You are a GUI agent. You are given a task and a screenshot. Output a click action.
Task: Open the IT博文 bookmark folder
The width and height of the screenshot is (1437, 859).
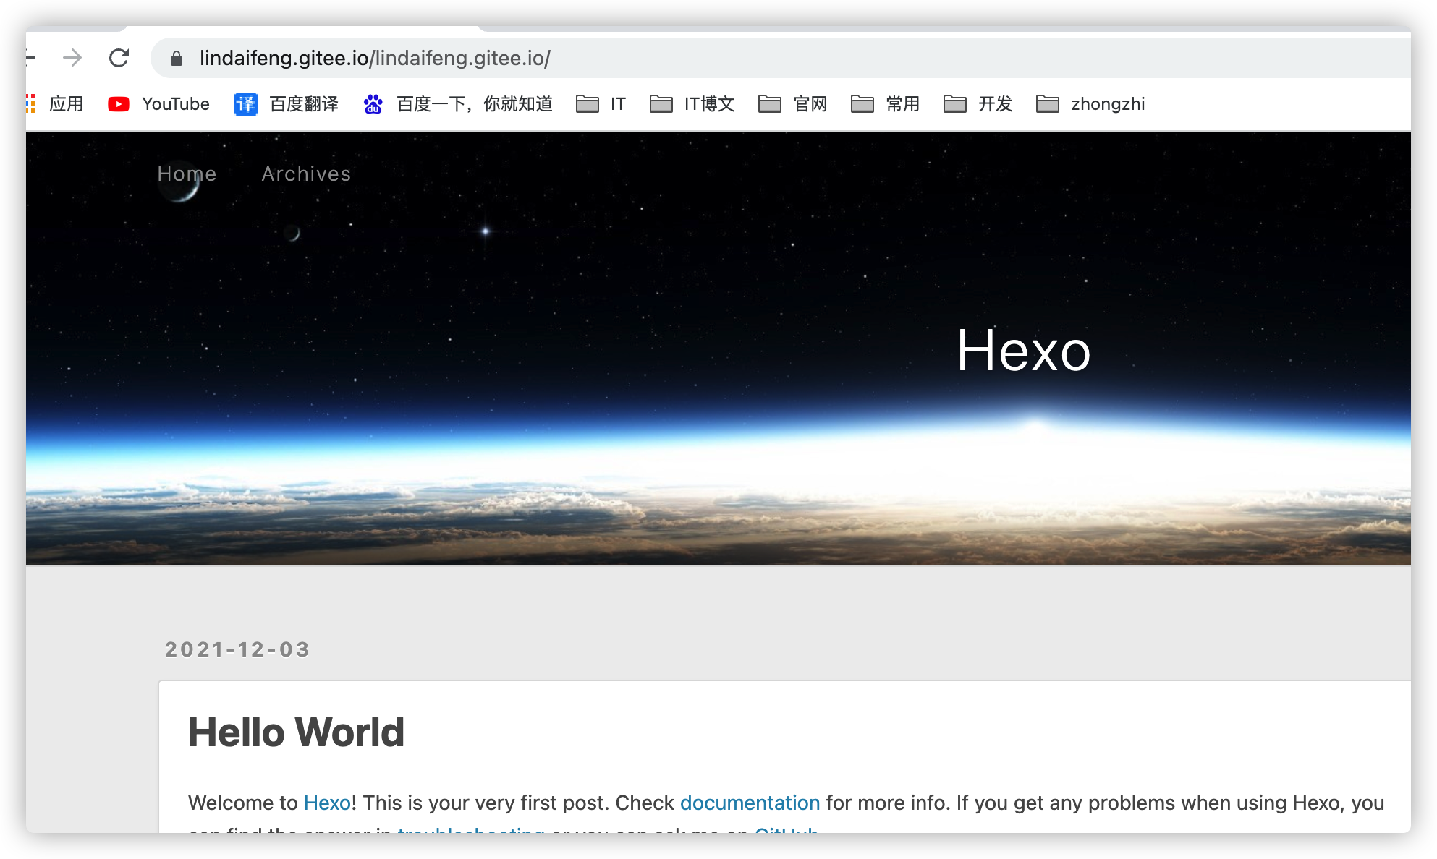tap(692, 104)
